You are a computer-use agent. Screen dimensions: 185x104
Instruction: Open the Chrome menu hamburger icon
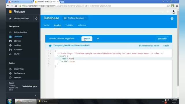[x=177, y=6]
